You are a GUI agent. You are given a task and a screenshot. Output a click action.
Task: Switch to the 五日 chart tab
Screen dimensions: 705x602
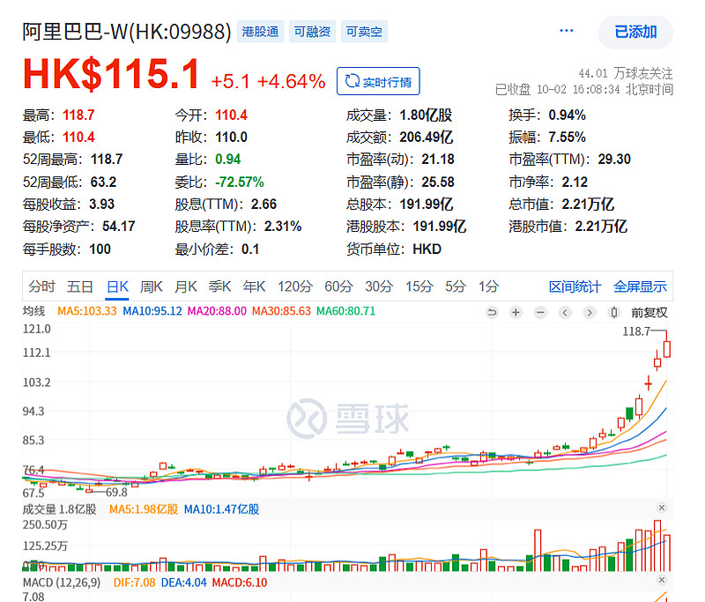(80, 286)
